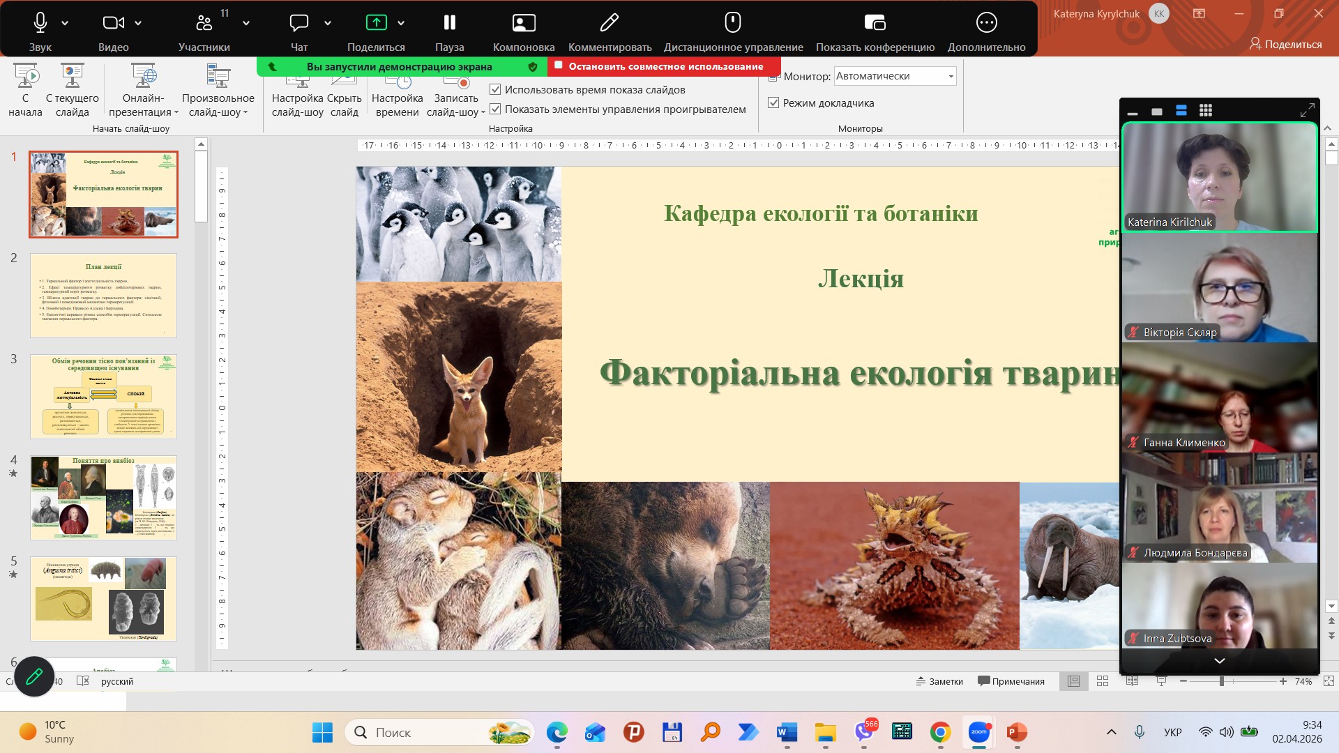This screenshot has width=1339, height=753.
Task: Switch Zoom video panel to grid view
Action: point(1206,110)
